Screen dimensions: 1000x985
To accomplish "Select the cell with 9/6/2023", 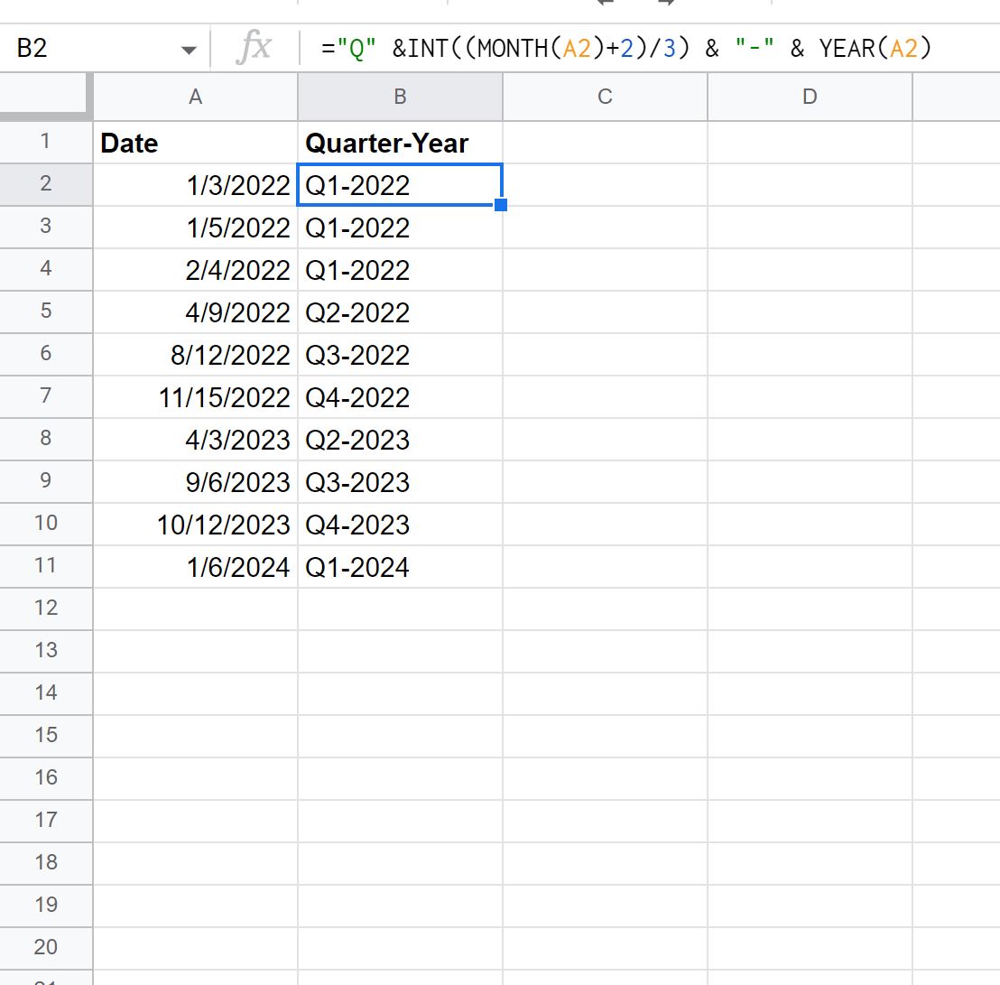I will 195,481.
